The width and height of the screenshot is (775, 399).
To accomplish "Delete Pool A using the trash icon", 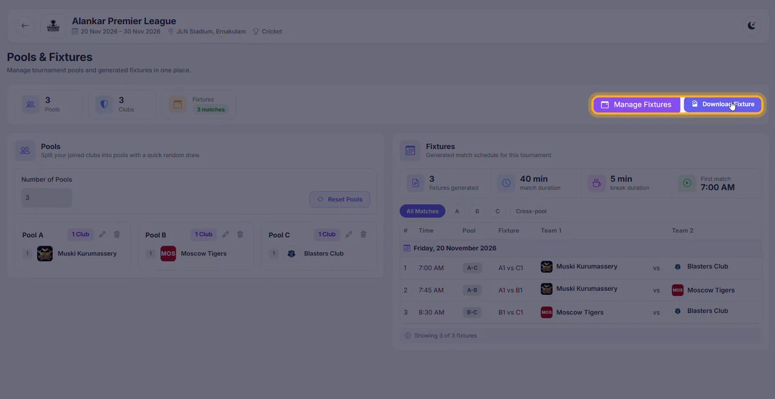I will 117,235.
